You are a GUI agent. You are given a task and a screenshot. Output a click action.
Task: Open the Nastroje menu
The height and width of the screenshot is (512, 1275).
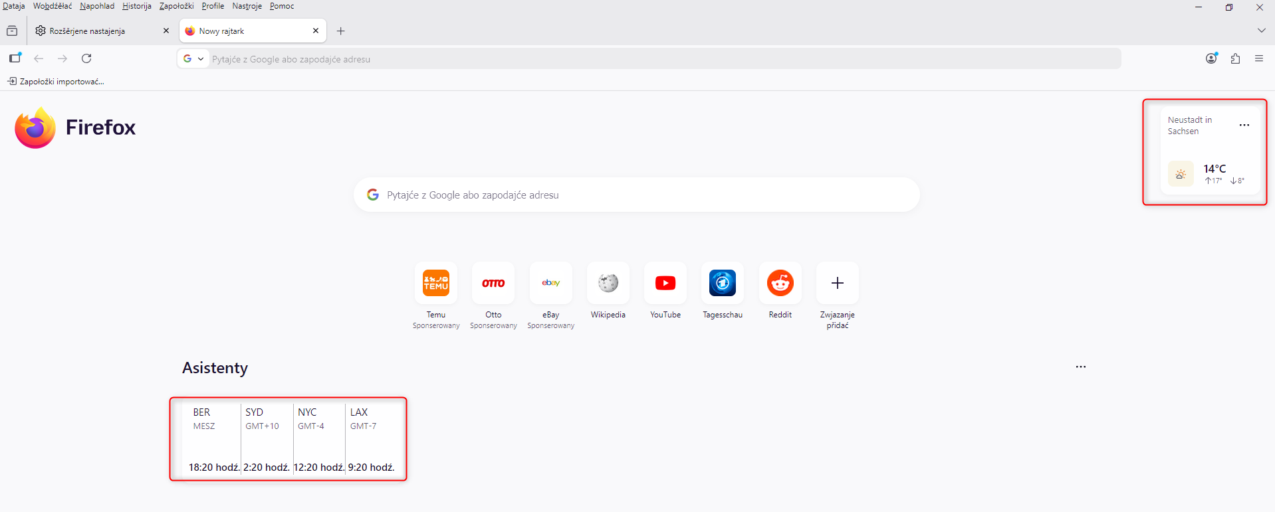[247, 6]
